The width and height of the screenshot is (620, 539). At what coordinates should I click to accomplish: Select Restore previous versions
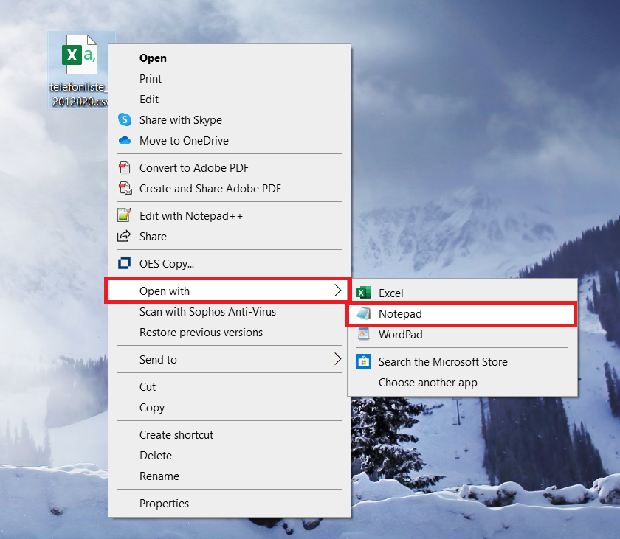coord(201,332)
